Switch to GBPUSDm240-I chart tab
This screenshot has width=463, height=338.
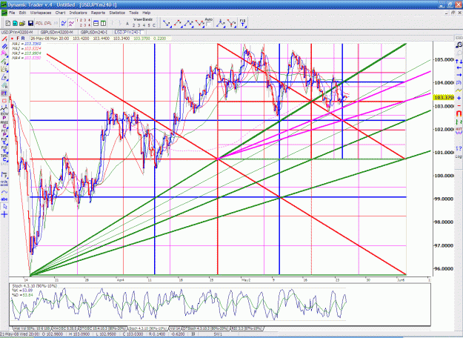[94, 32]
